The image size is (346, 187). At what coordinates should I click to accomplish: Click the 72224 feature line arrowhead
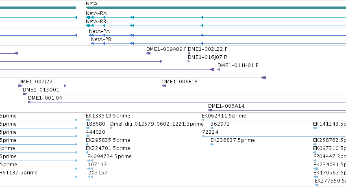pyautogui.click(x=203, y=136)
